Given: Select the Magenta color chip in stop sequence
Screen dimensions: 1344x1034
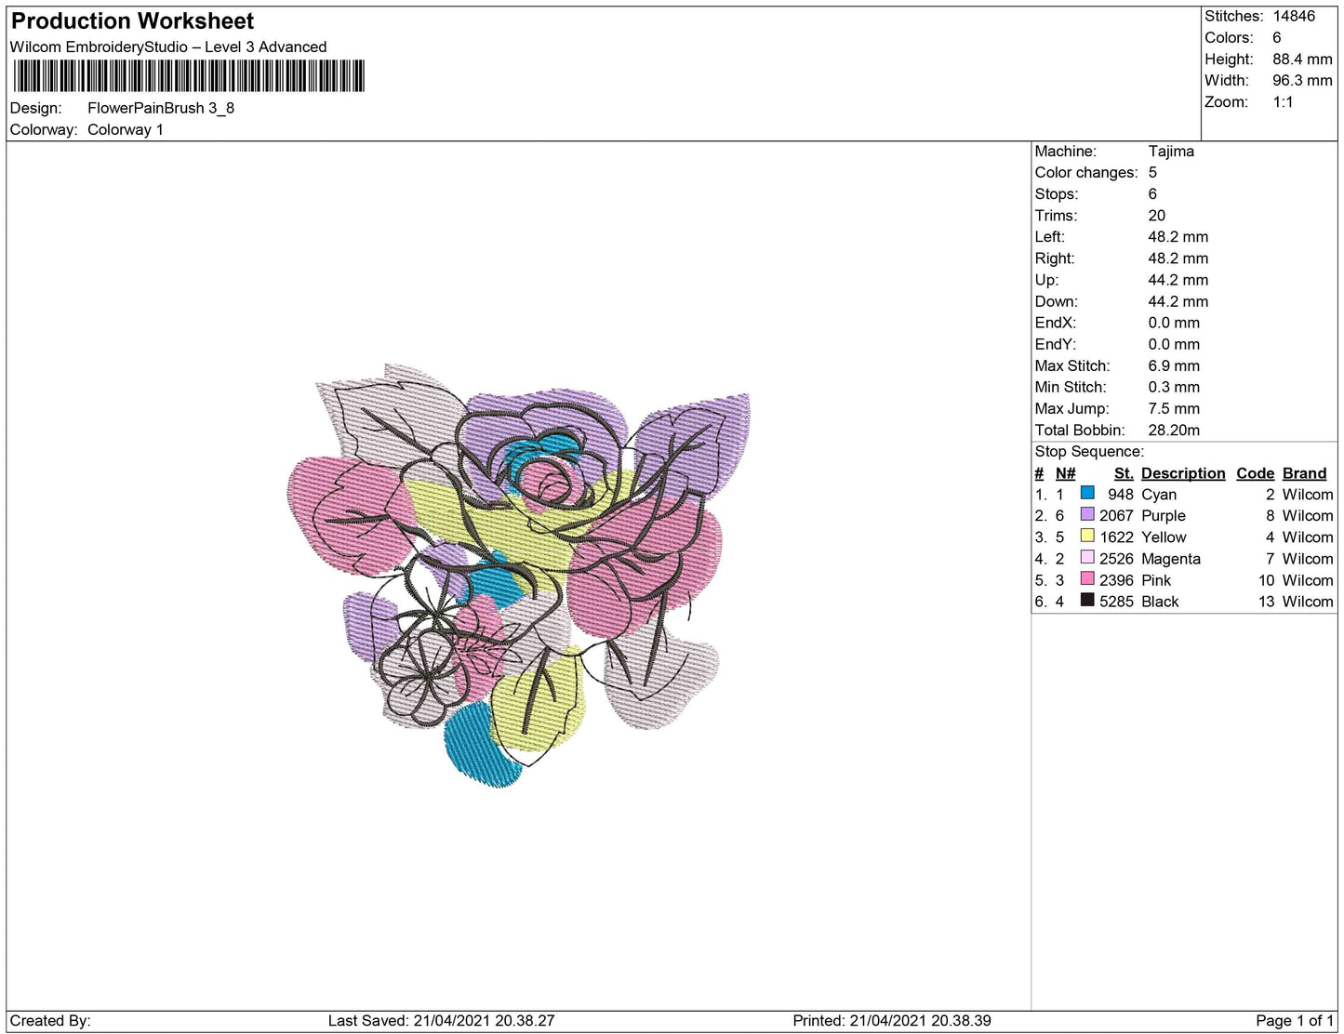Looking at the screenshot, I should coord(1086,558).
